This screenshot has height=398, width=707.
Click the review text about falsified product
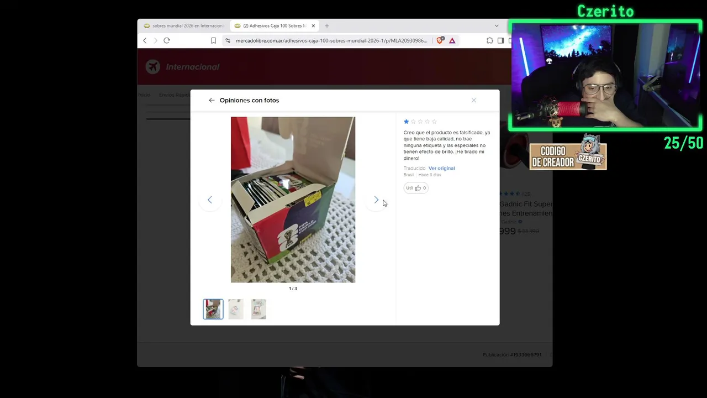pos(447,145)
